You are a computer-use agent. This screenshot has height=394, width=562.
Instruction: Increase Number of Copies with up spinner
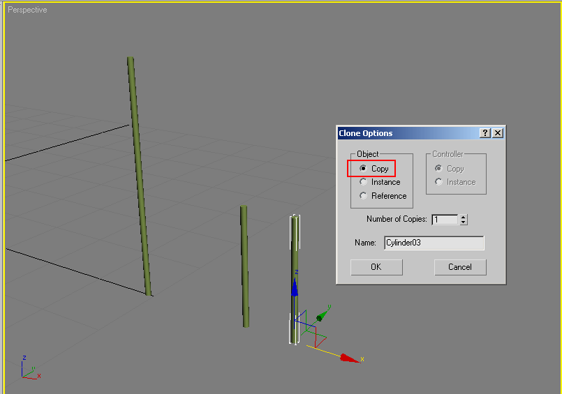click(464, 217)
